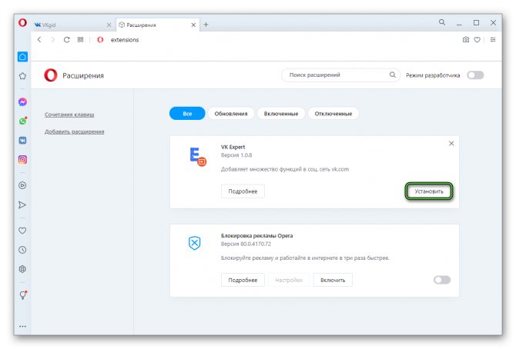Image resolution: width=516 pixels, height=349 pixels.
Task: Click the VK Expert extension title
Action: pyautogui.click(x=233, y=147)
